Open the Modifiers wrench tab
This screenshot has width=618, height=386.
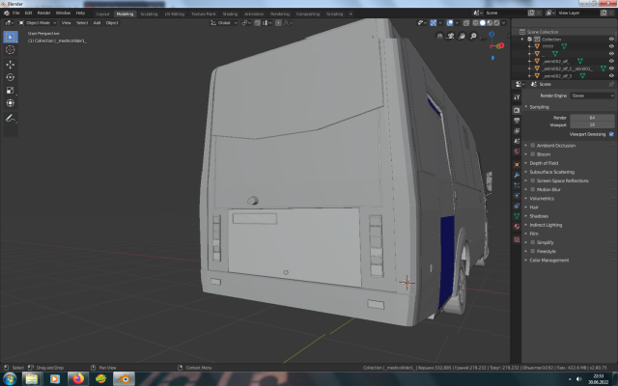tap(517, 175)
